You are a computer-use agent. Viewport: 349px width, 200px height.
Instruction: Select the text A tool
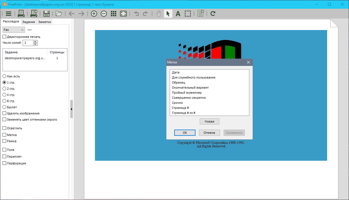178,13
